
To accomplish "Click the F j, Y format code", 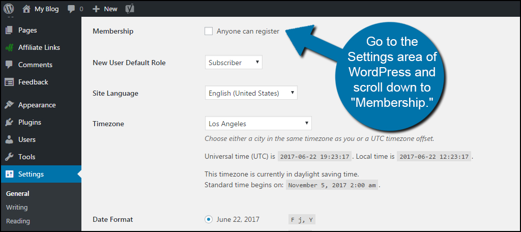I will (302, 220).
